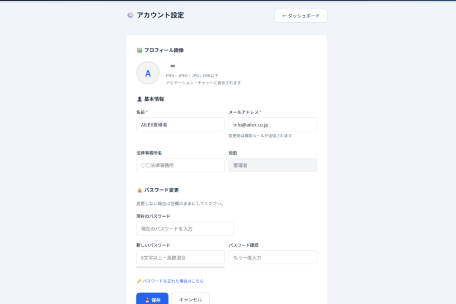Open the パスワードを忘れた場合はこちら link
This screenshot has width=456, height=304.
pos(173,281)
